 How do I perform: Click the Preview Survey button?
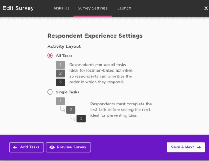[x=69, y=147]
